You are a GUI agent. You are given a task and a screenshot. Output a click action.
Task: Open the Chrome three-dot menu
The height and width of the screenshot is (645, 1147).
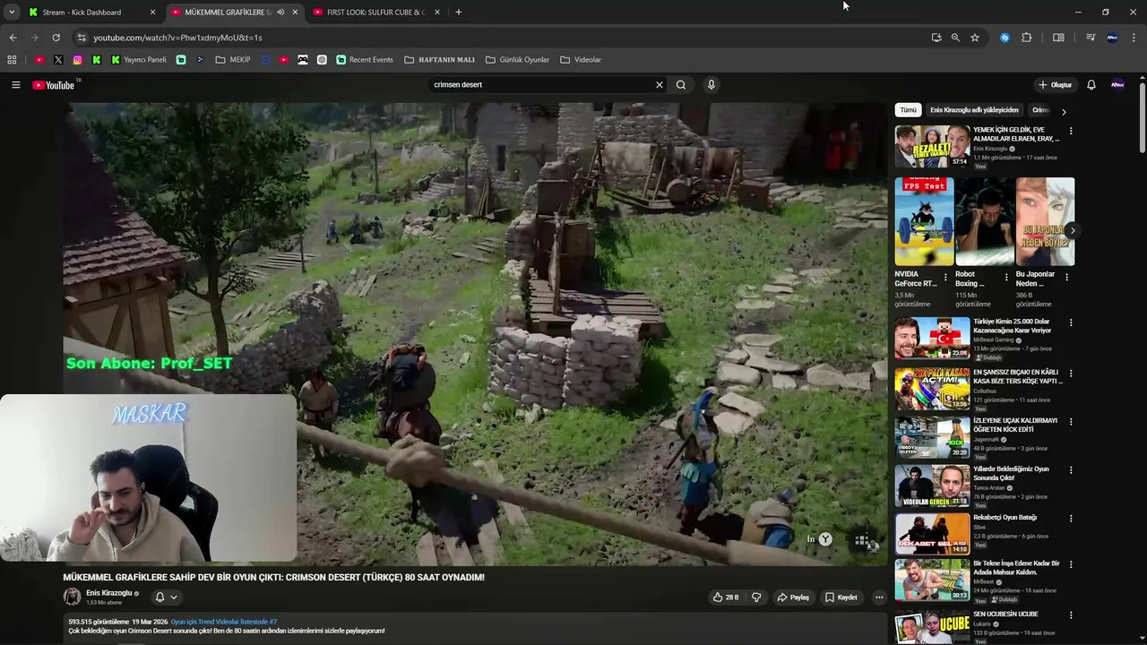click(x=1134, y=38)
